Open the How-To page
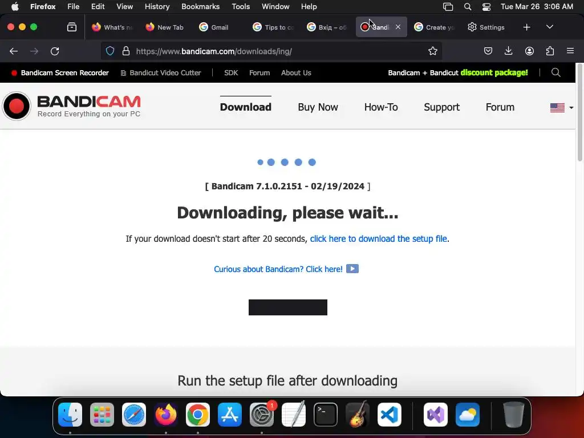 [x=380, y=107]
